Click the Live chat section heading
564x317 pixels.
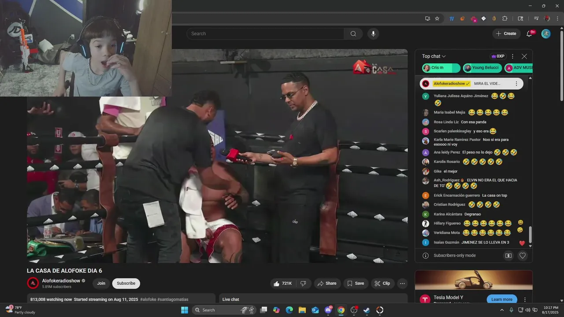click(231, 299)
